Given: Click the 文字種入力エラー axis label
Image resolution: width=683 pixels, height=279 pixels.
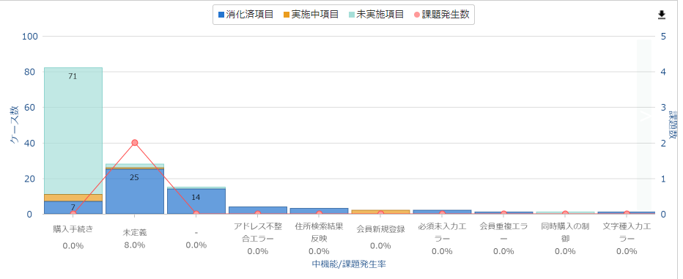Looking at the screenshot, I should click(x=627, y=232).
